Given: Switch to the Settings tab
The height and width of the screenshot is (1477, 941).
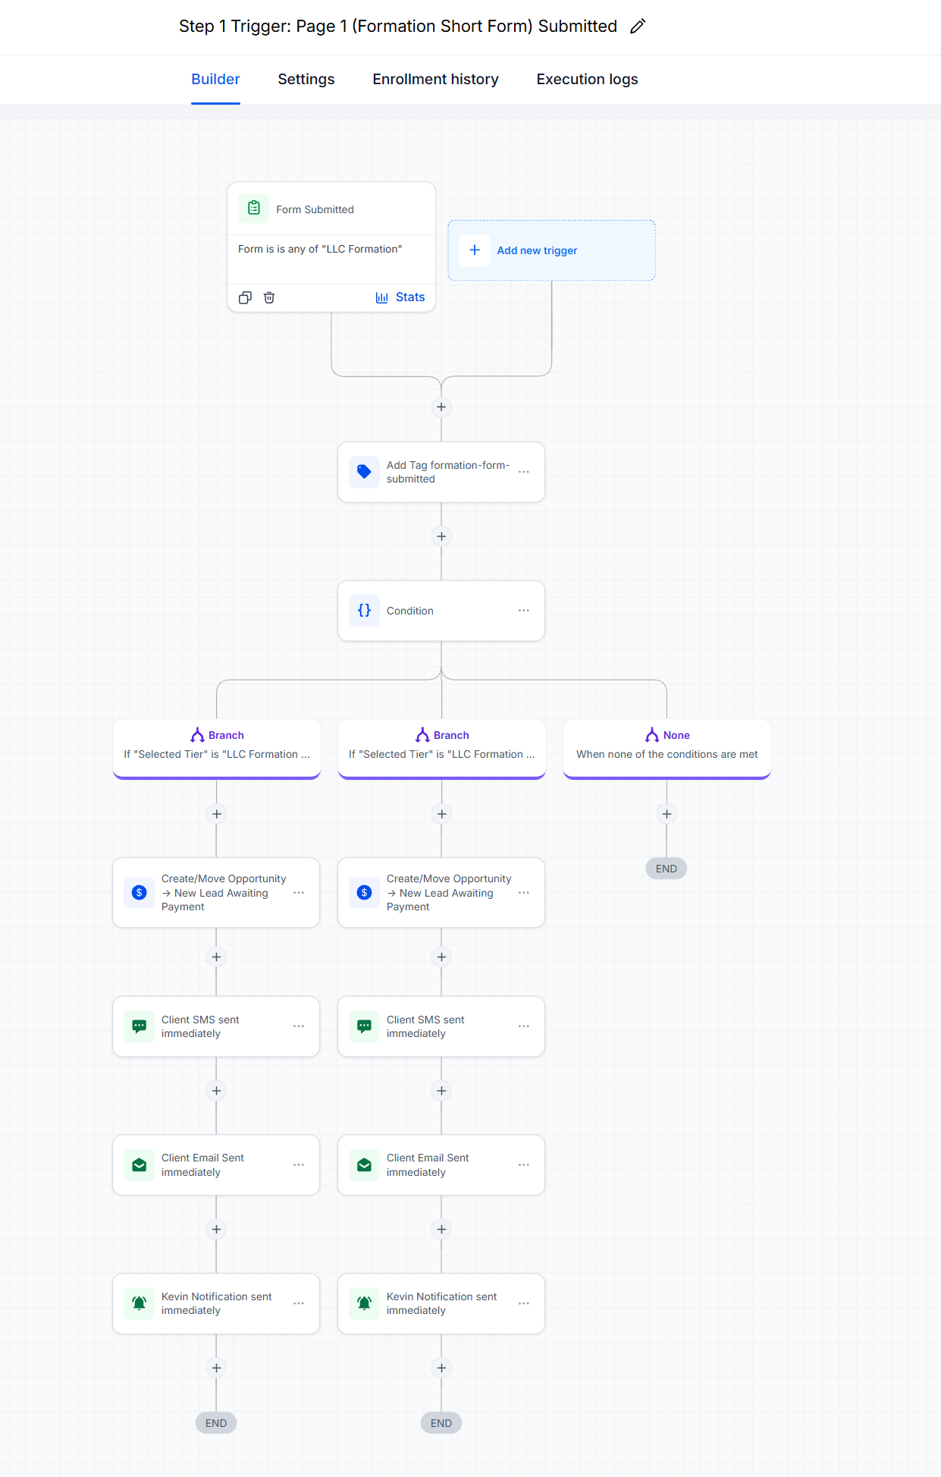Looking at the screenshot, I should [x=306, y=79].
